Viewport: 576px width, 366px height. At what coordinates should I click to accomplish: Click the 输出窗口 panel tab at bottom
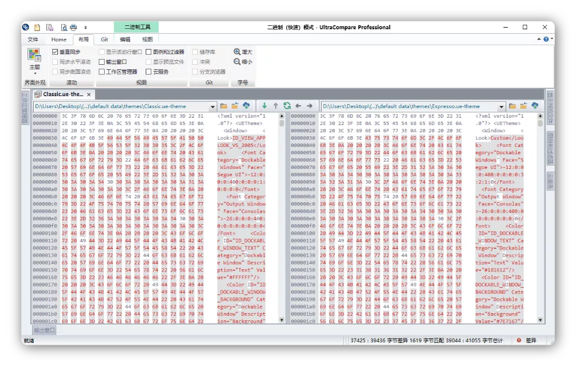coord(44,330)
